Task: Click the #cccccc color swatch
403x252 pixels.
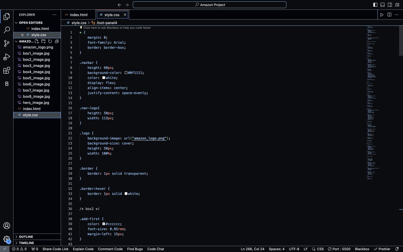Action: click(104, 224)
